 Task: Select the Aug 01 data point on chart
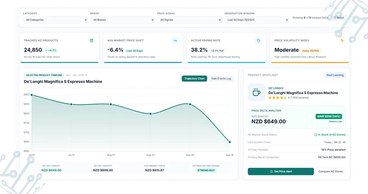click(111, 104)
